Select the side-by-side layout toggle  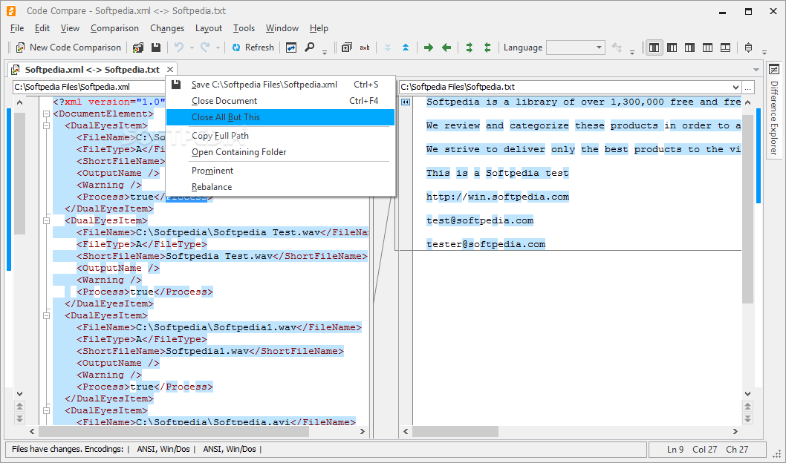point(655,47)
